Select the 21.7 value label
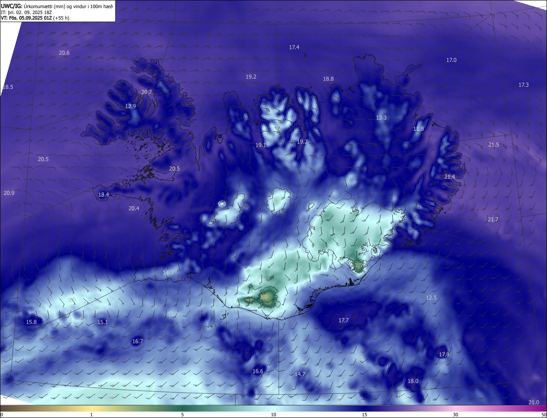 (x=493, y=219)
